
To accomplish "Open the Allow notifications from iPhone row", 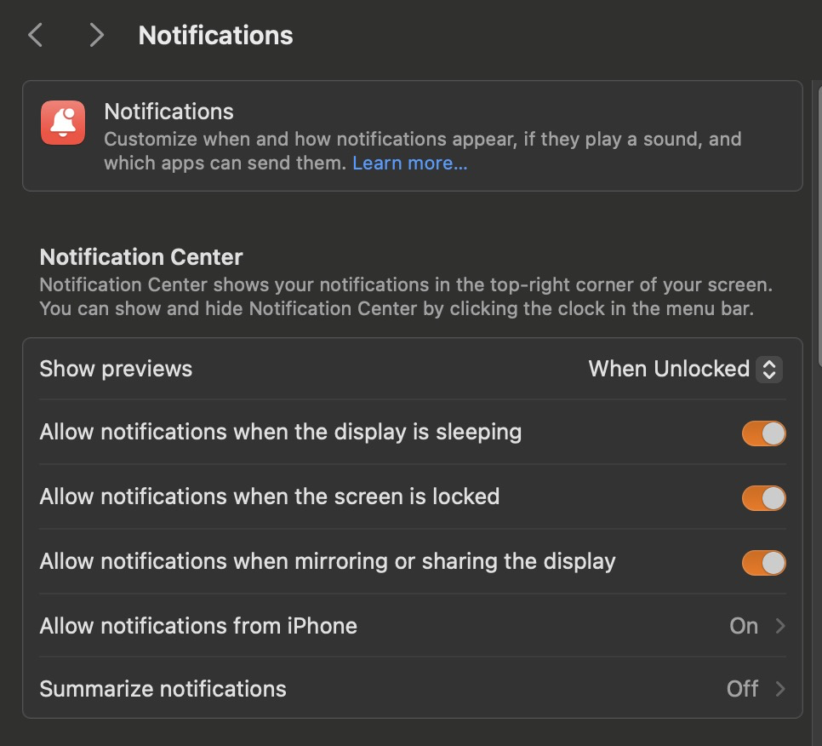I will [x=198, y=626].
